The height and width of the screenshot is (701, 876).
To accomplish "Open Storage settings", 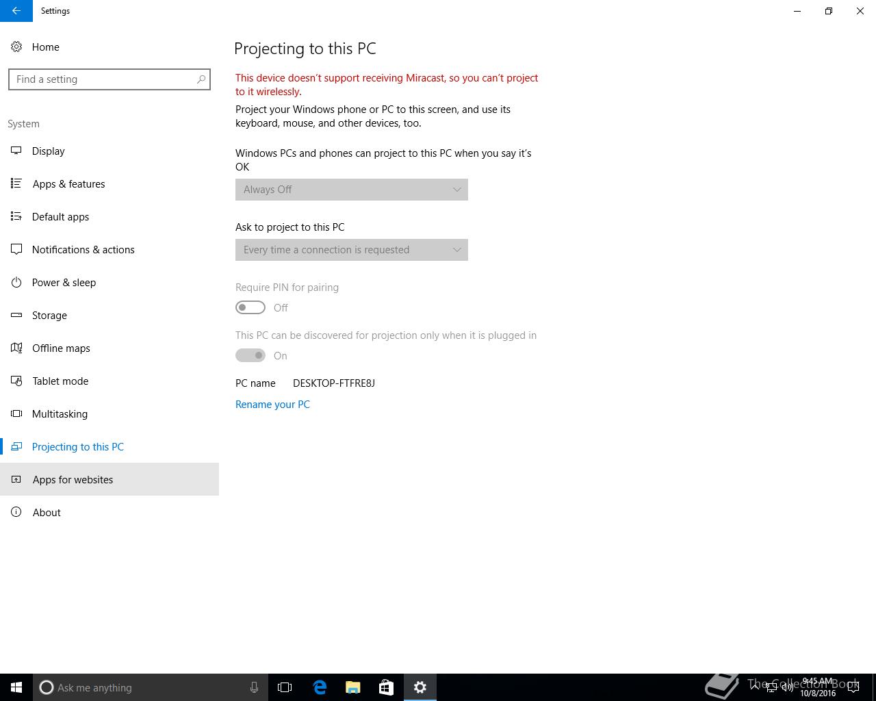I will pos(109,315).
